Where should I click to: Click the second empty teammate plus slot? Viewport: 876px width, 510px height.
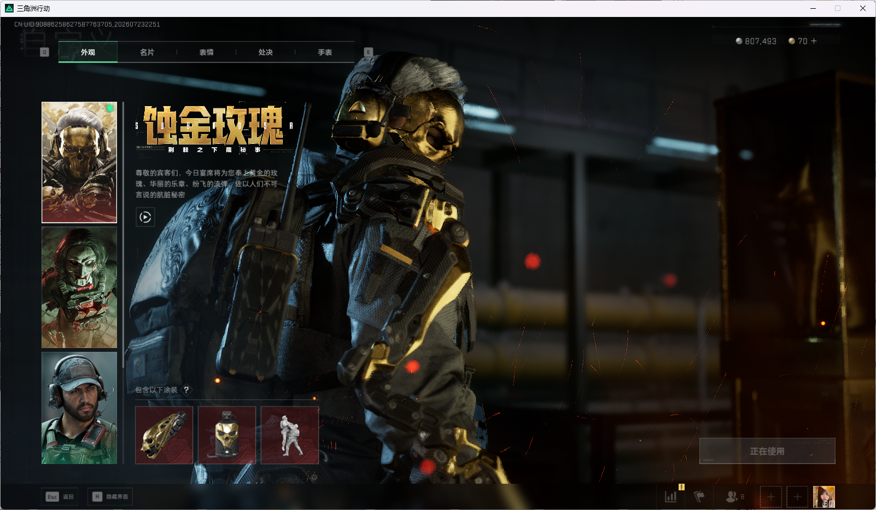coord(797,497)
